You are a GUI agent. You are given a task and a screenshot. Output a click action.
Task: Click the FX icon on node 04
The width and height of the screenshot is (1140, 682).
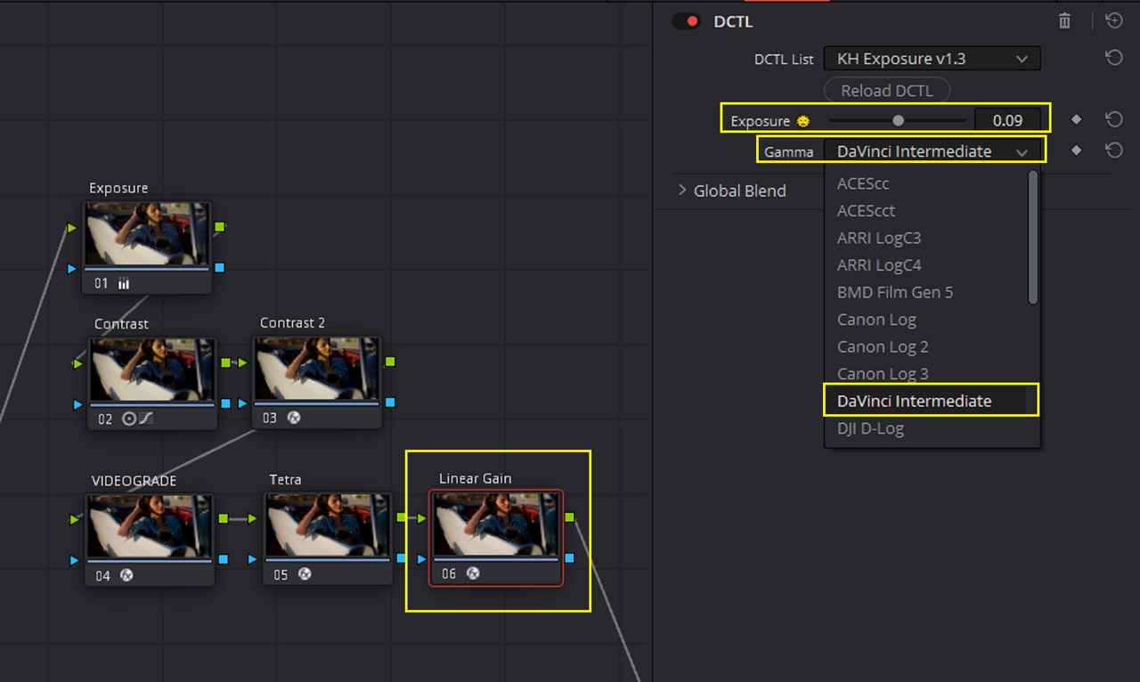point(126,575)
